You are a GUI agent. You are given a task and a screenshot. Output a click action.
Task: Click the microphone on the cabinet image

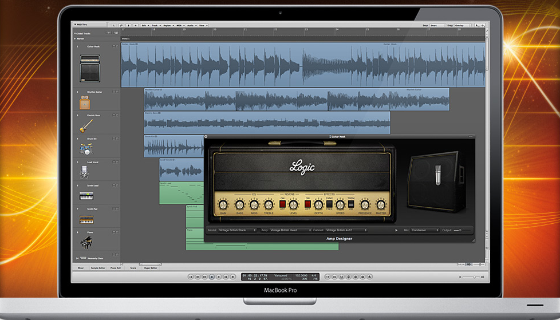438,175
